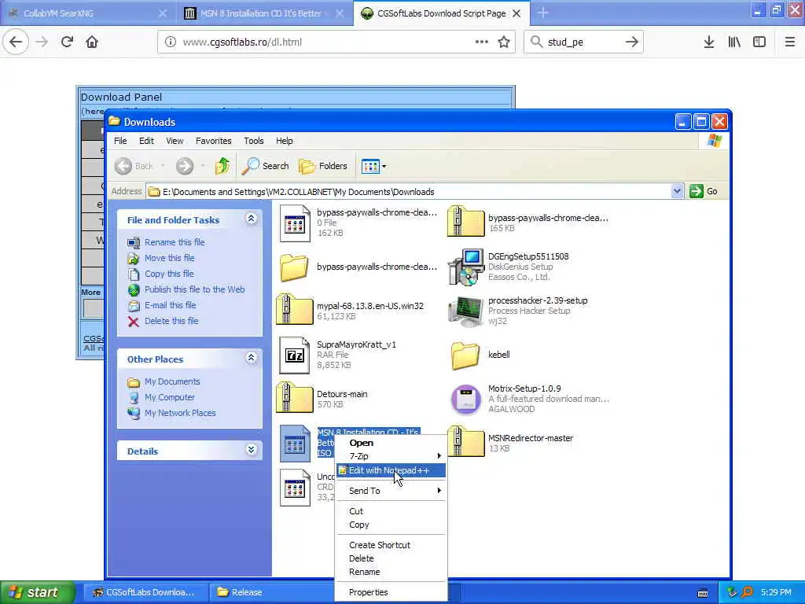The height and width of the screenshot is (604, 805).
Task: Open My Documents in Other Places
Action: [172, 381]
